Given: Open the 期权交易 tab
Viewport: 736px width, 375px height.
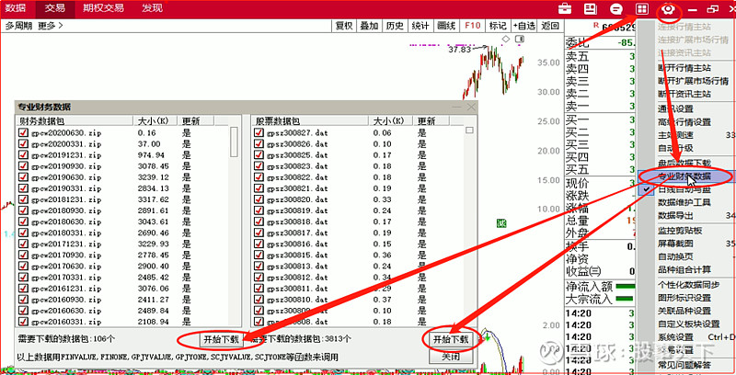Looking at the screenshot, I should [x=103, y=8].
